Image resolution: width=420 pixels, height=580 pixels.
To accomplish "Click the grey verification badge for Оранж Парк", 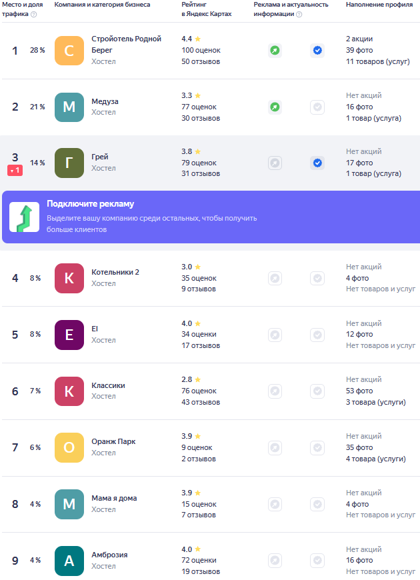I will tap(317, 447).
